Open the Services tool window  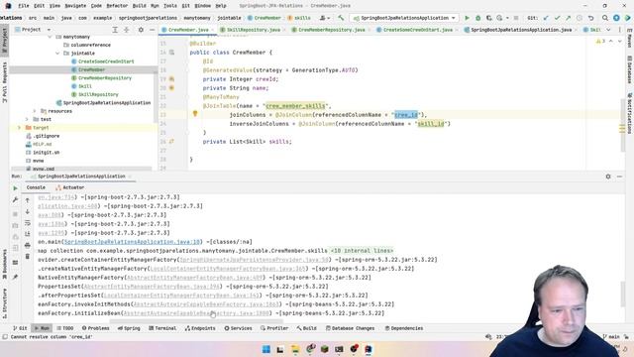pyautogui.click(x=238, y=328)
